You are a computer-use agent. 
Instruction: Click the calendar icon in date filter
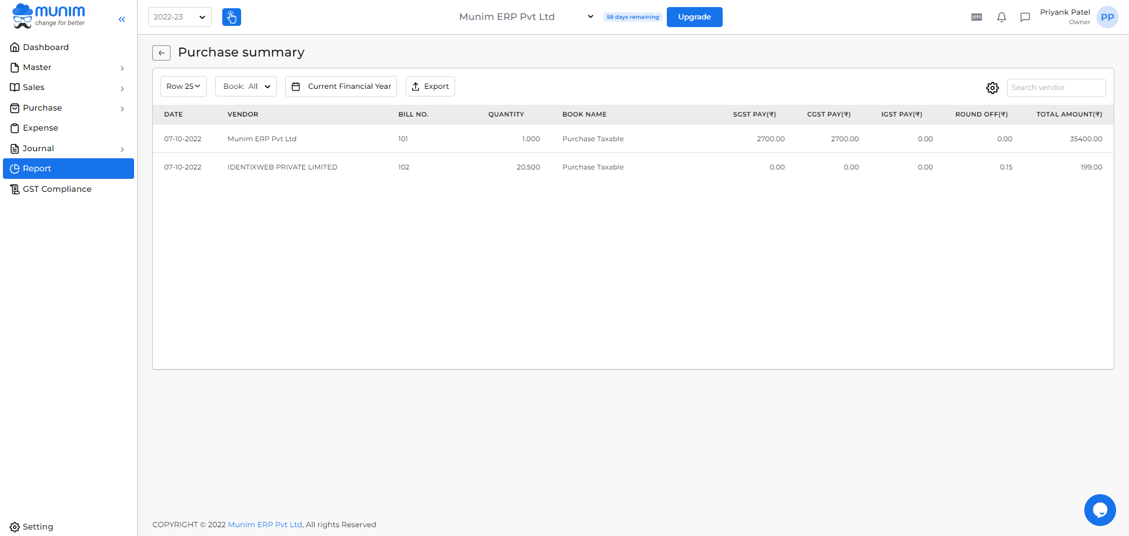click(296, 86)
